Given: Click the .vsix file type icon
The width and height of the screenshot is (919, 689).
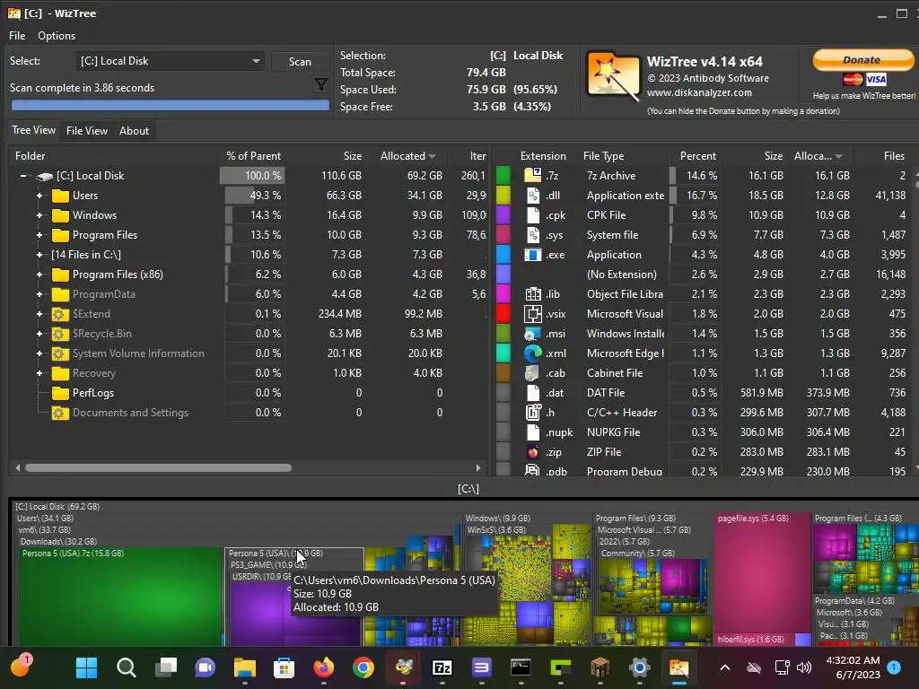Looking at the screenshot, I should (532, 313).
